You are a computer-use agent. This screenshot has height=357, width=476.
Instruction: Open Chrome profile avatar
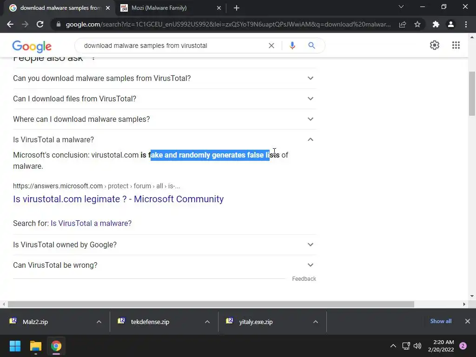451,24
